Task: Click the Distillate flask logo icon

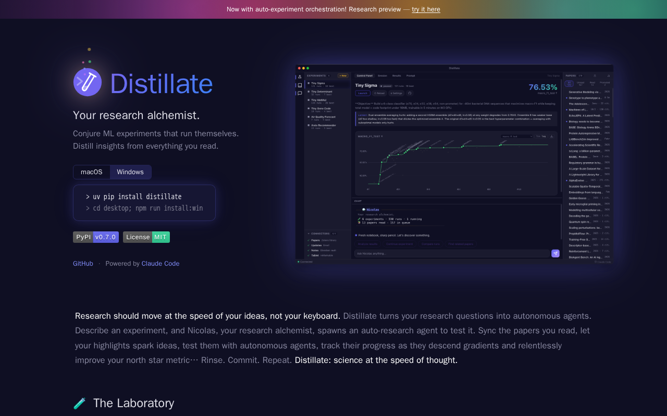Action: (x=88, y=82)
